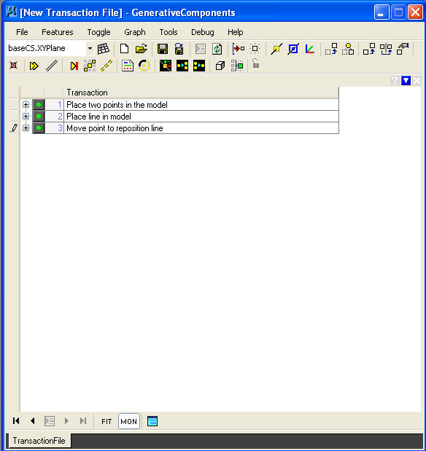Click the padlock icon in toolbar

click(255, 63)
